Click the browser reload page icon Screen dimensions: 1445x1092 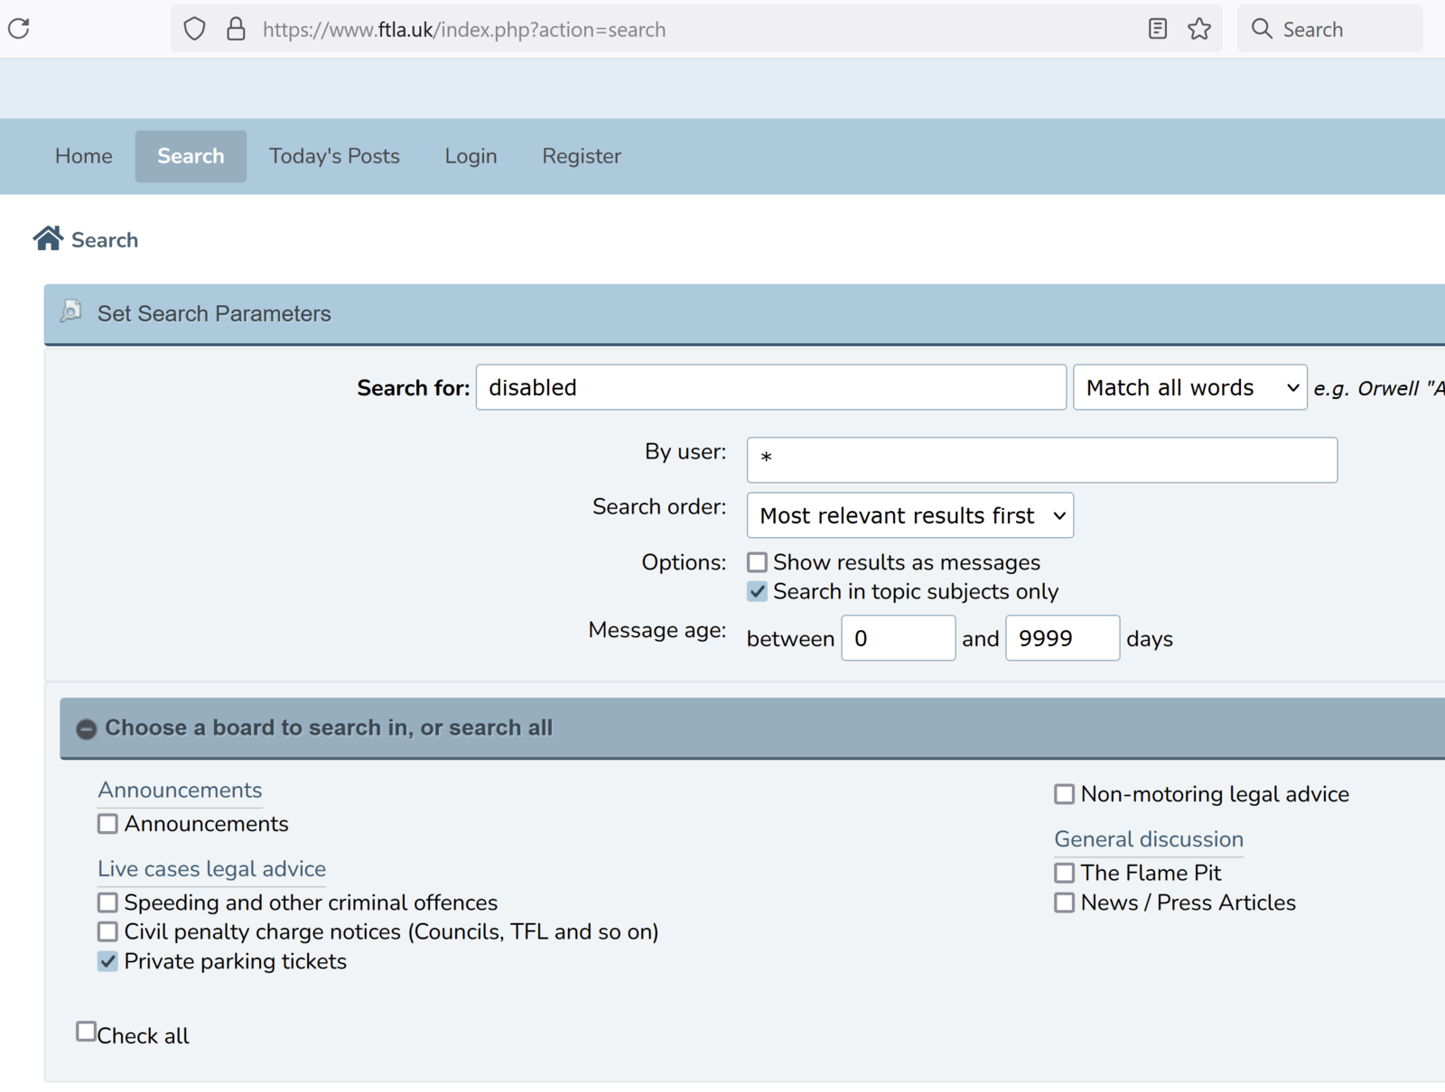(x=19, y=29)
